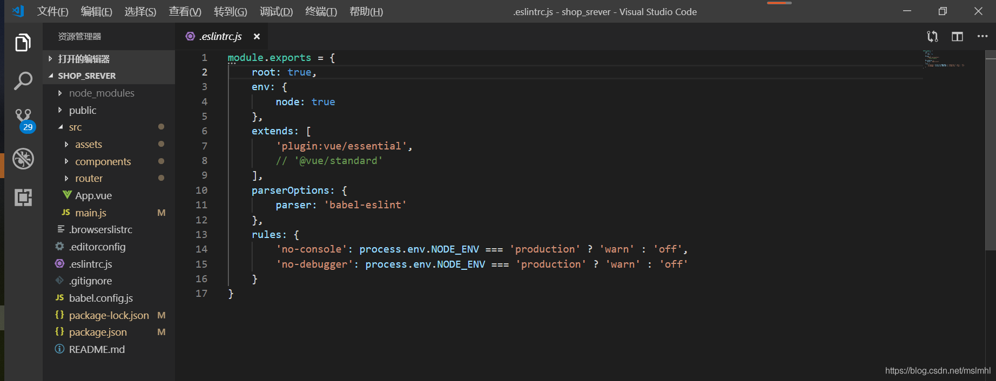Viewport: 996px width, 381px height.
Task: Open the 查看(V) View menu
Action: (185, 11)
